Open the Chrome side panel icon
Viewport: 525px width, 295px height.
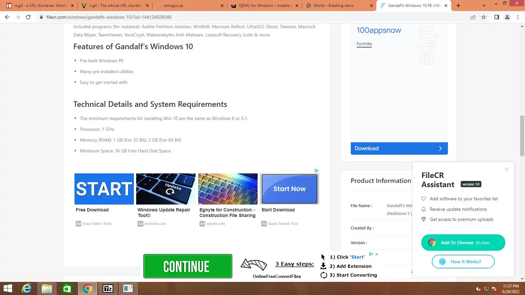(497, 17)
